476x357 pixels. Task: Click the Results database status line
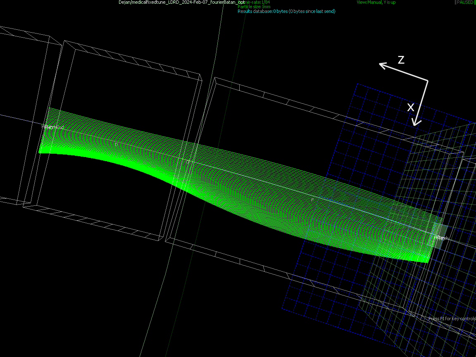click(286, 11)
